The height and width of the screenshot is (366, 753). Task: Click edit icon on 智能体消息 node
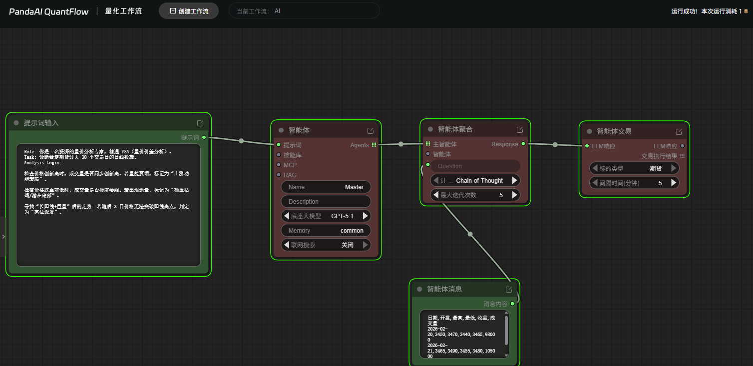(x=509, y=290)
